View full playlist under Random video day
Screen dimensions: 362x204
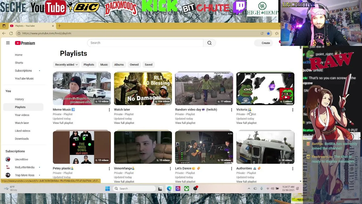click(185, 123)
